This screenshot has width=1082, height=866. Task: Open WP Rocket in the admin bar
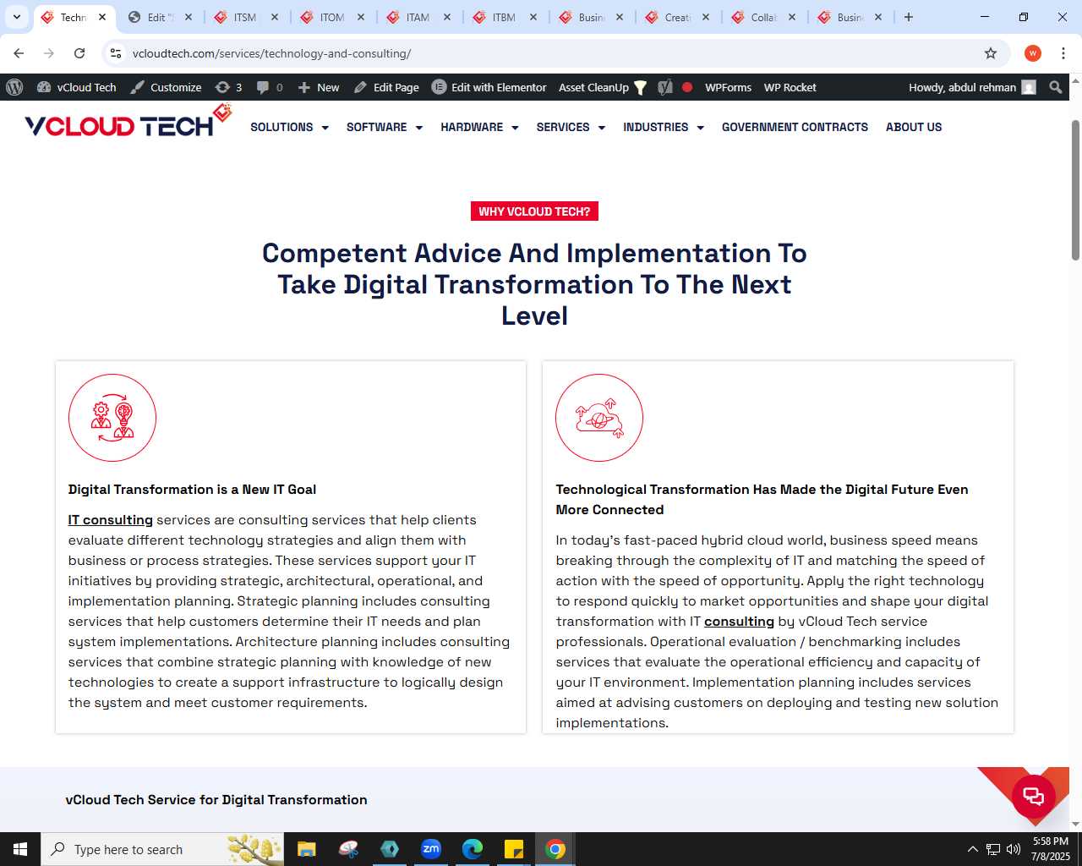click(x=790, y=87)
